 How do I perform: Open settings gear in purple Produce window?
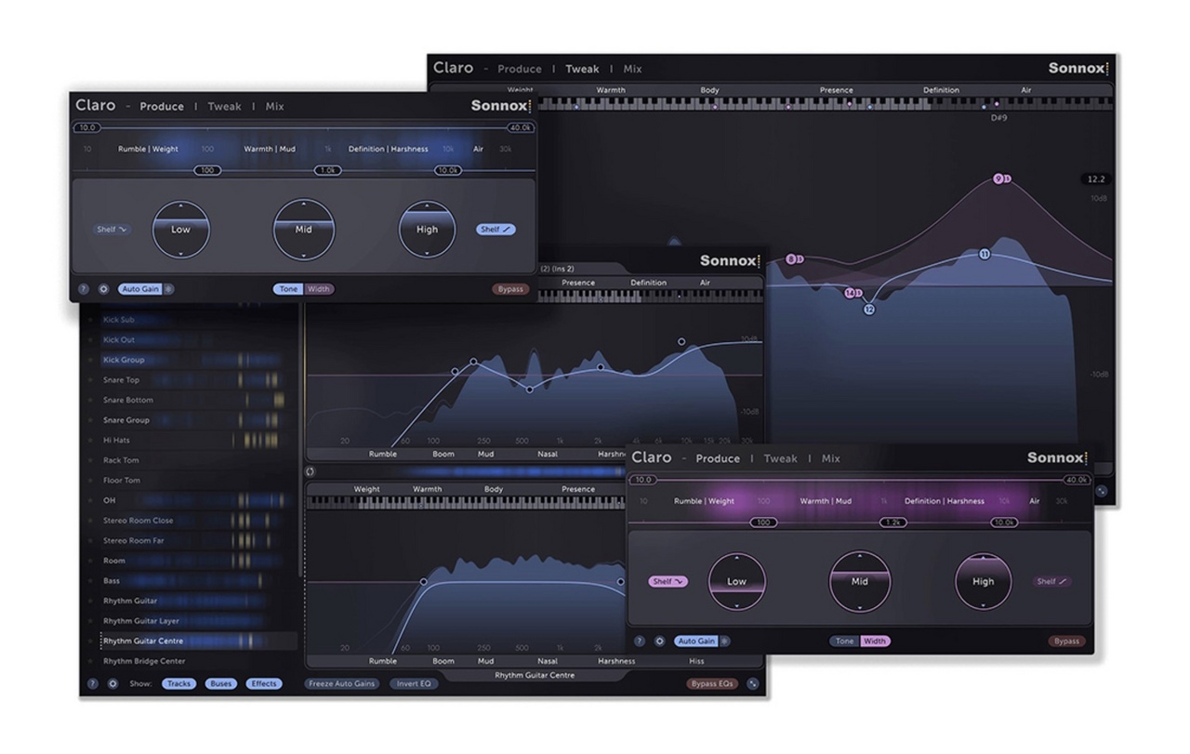pyautogui.click(x=660, y=642)
